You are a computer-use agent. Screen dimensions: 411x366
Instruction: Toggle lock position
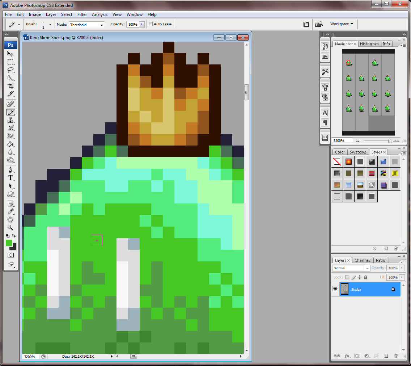(x=359, y=277)
